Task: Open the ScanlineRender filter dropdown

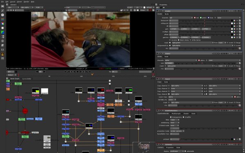Action: pyautogui.click(x=175, y=120)
